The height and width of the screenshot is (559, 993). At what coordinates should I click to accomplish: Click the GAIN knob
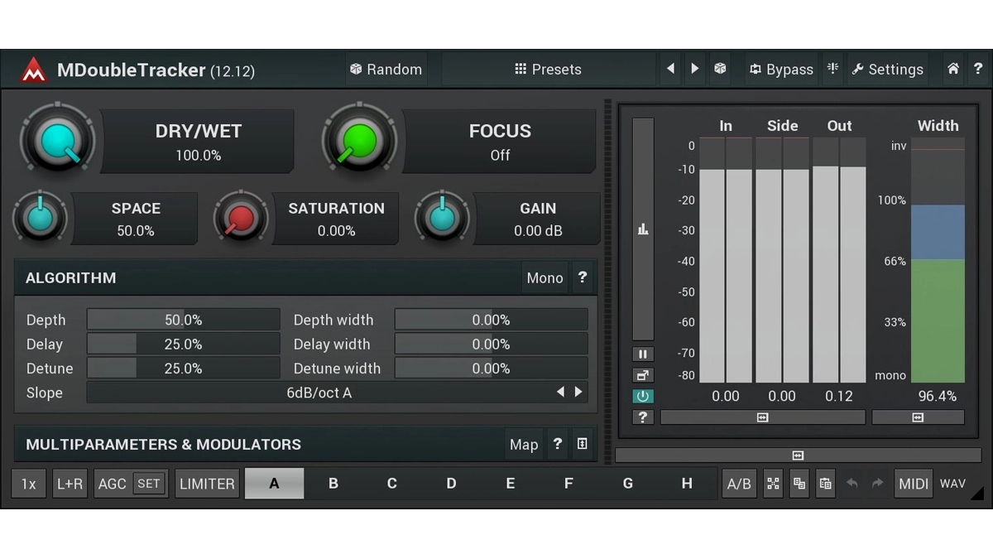click(442, 219)
